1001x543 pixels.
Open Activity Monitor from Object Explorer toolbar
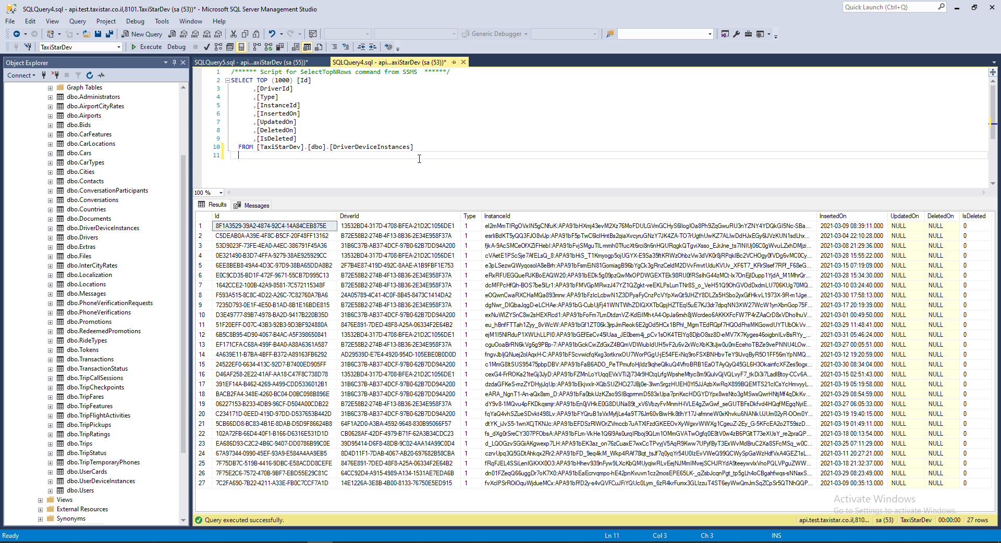pyautogui.click(x=101, y=75)
